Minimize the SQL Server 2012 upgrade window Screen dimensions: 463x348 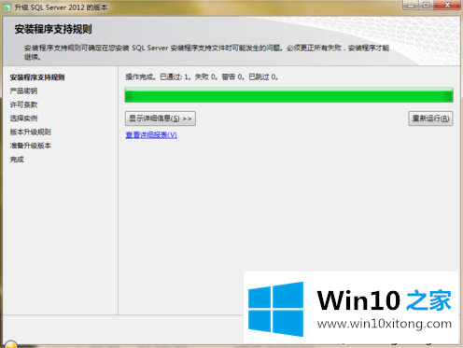tap(411, 6)
